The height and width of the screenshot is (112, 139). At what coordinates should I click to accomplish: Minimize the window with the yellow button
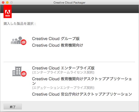7,3
